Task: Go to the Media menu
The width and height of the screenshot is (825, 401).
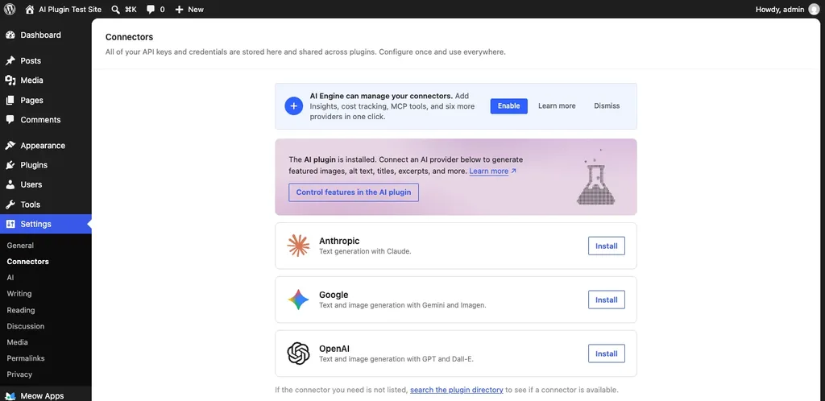Action: 46,81
